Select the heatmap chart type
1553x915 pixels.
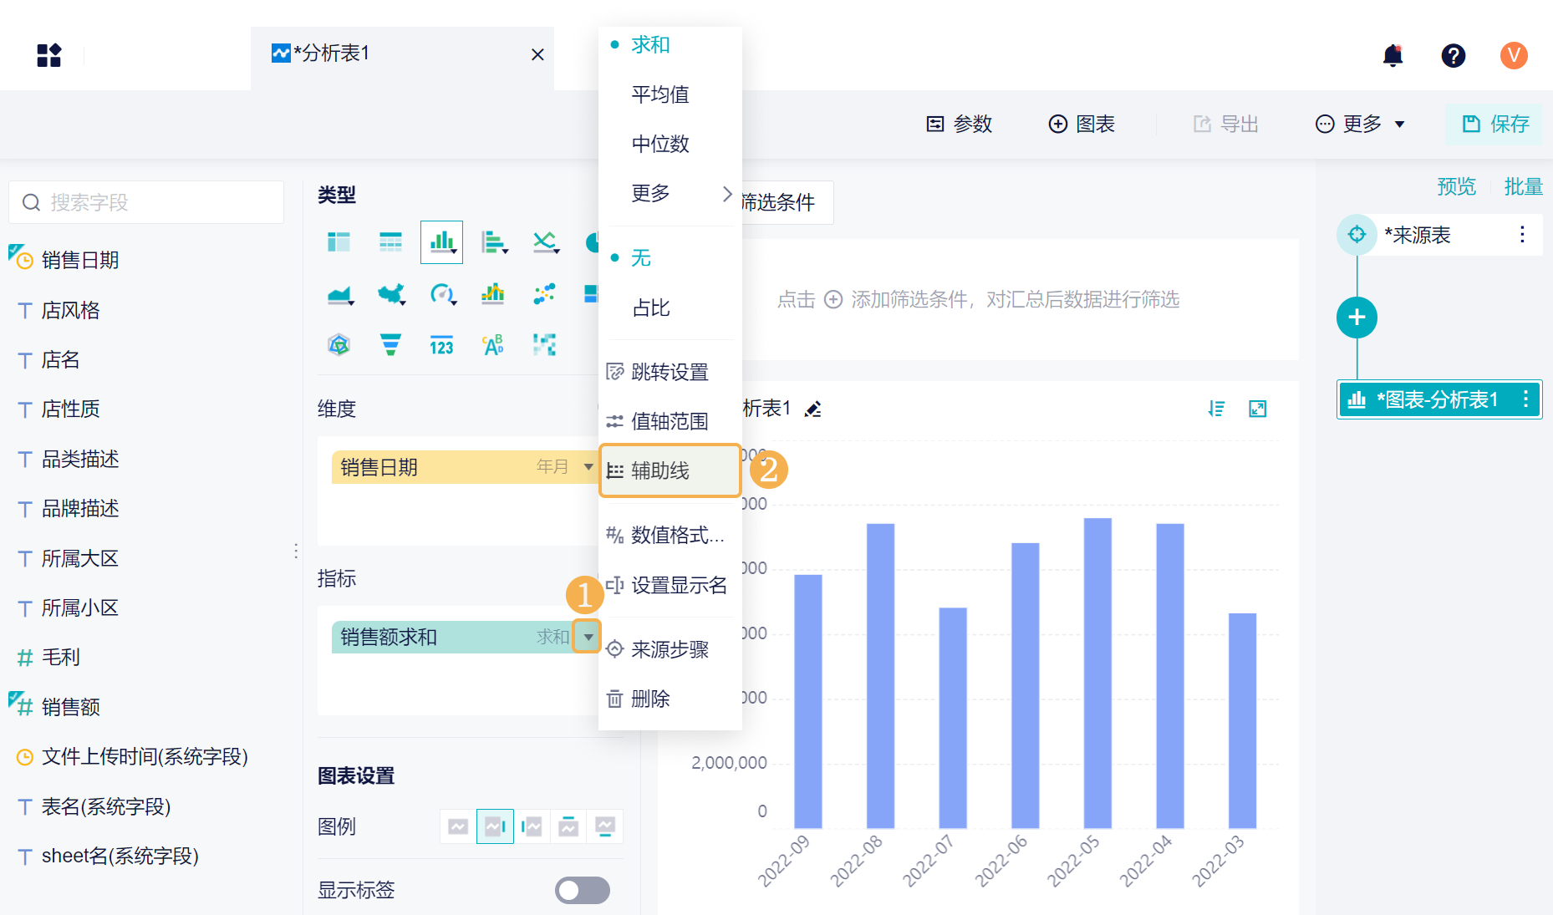(545, 344)
